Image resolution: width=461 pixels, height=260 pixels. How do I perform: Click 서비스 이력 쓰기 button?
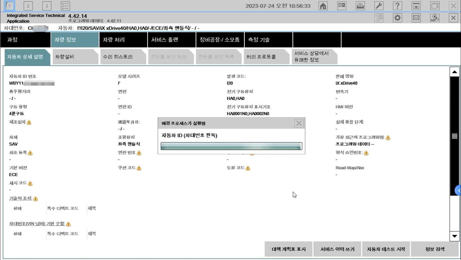(x=337, y=249)
